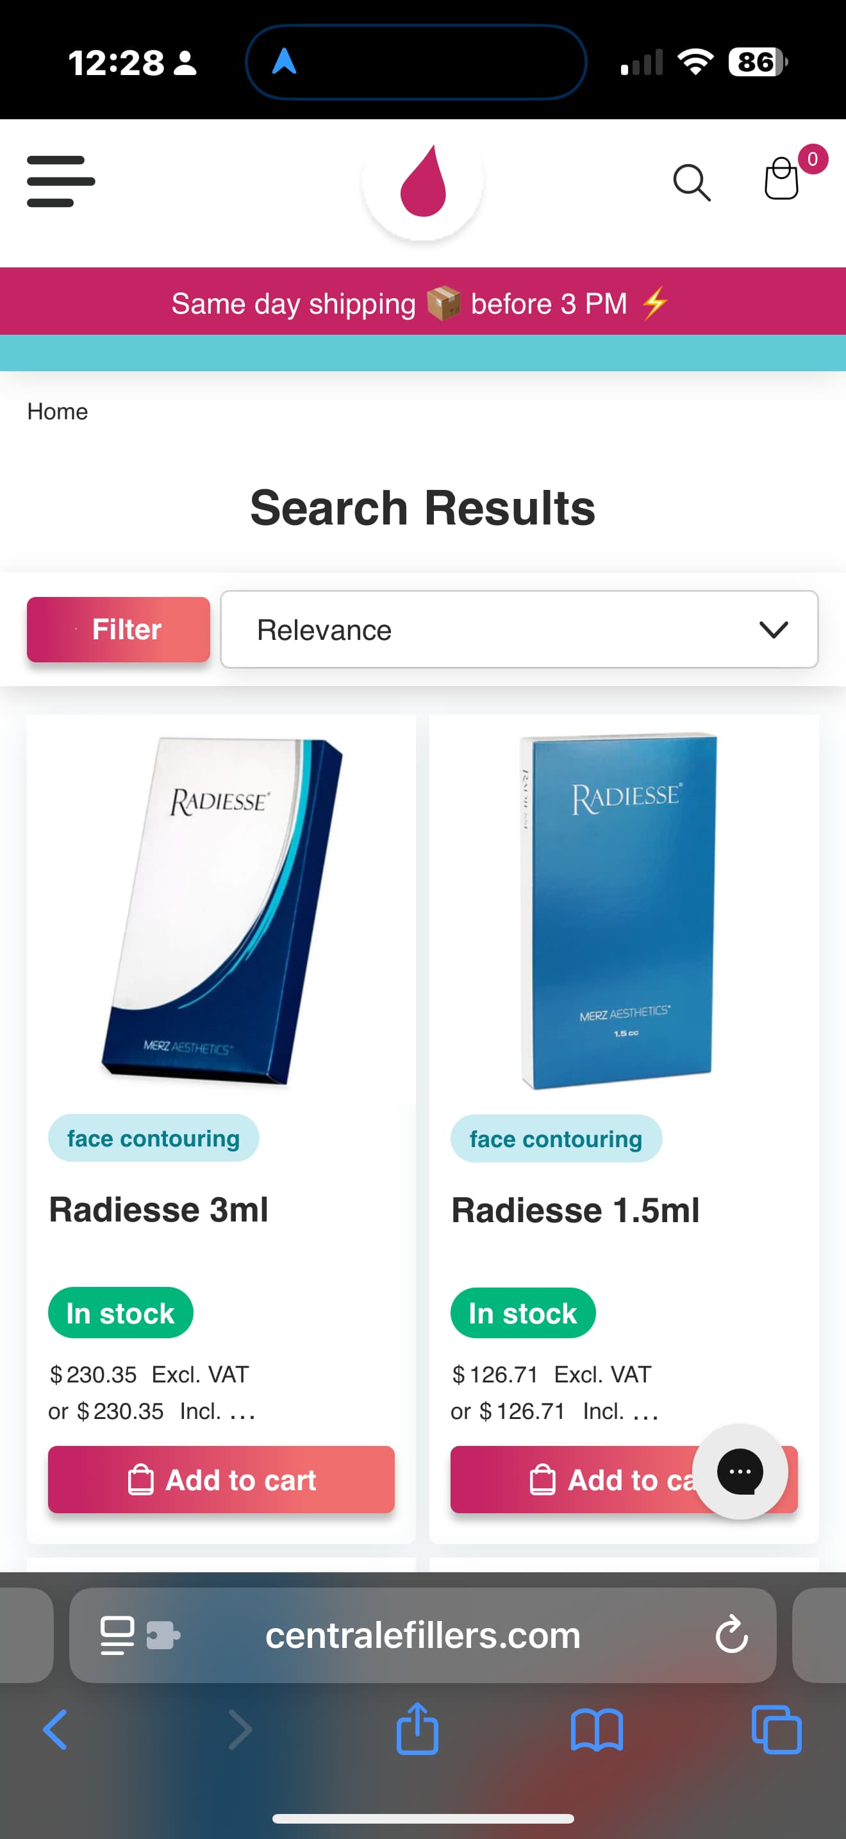Open the Radiesse 3ml product title
Viewport: 846px width, 1839px height.
(158, 1209)
